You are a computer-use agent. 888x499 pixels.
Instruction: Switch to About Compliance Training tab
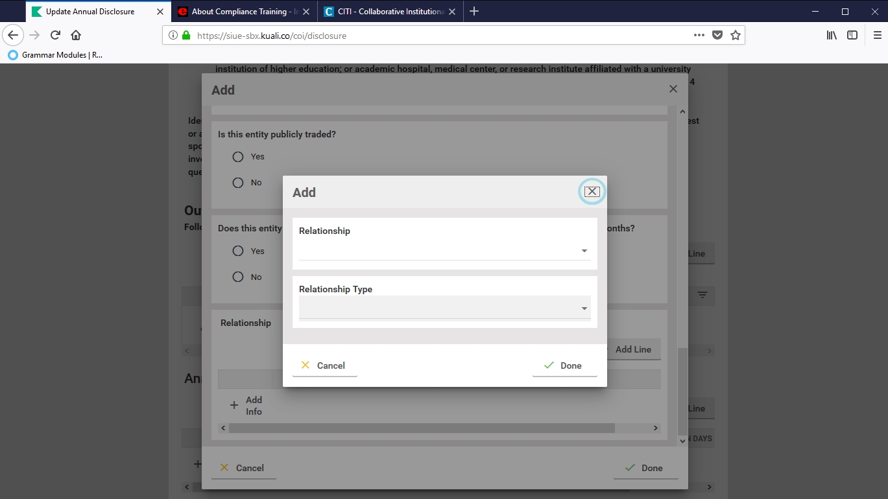(239, 12)
